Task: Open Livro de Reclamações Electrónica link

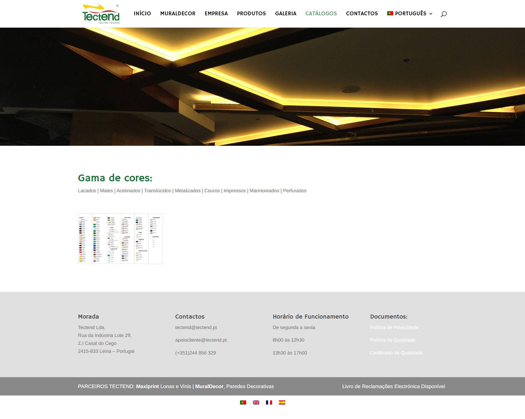Action: pos(393,386)
